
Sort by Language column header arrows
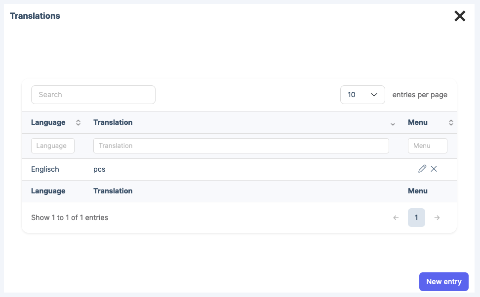[78, 123]
